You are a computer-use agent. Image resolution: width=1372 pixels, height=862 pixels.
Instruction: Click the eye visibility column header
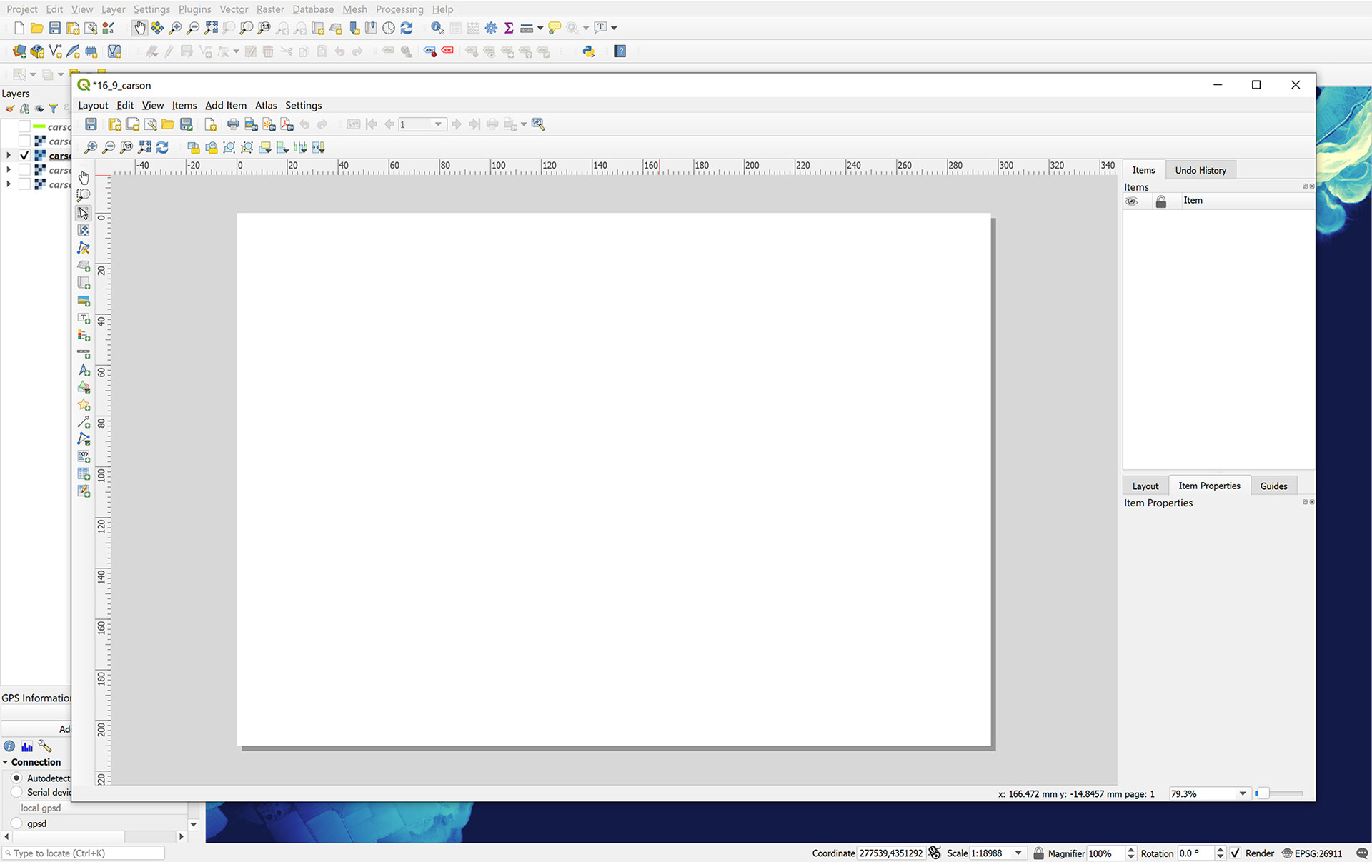click(1131, 201)
